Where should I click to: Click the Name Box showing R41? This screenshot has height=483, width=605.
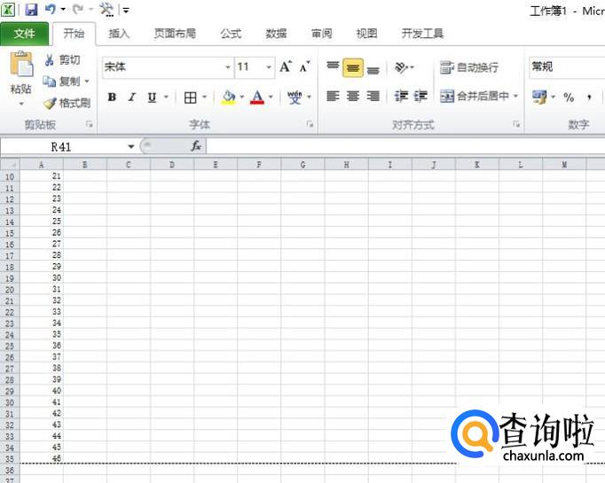pos(62,146)
